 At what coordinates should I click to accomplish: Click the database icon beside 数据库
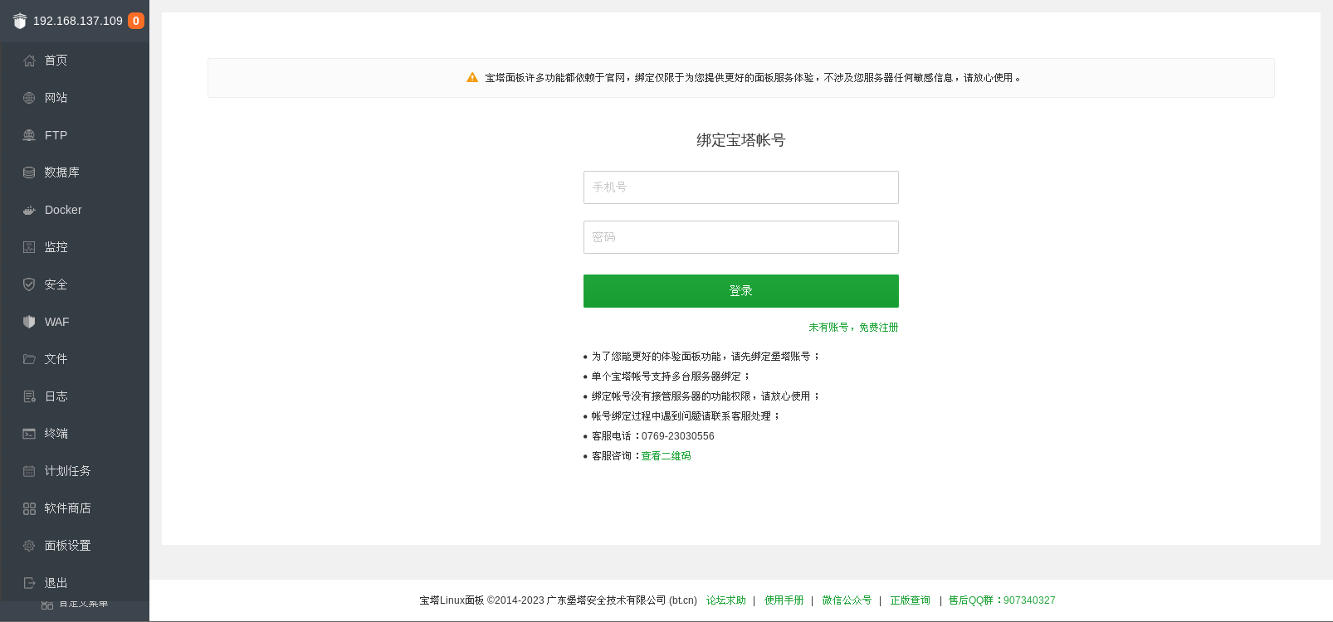[x=29, y=173]
